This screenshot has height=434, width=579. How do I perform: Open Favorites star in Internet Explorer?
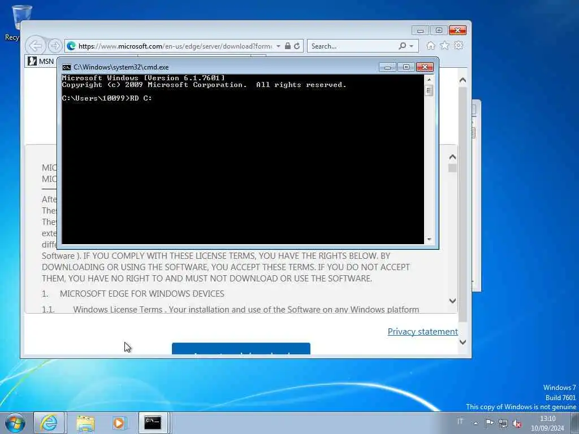pos(444,45)
